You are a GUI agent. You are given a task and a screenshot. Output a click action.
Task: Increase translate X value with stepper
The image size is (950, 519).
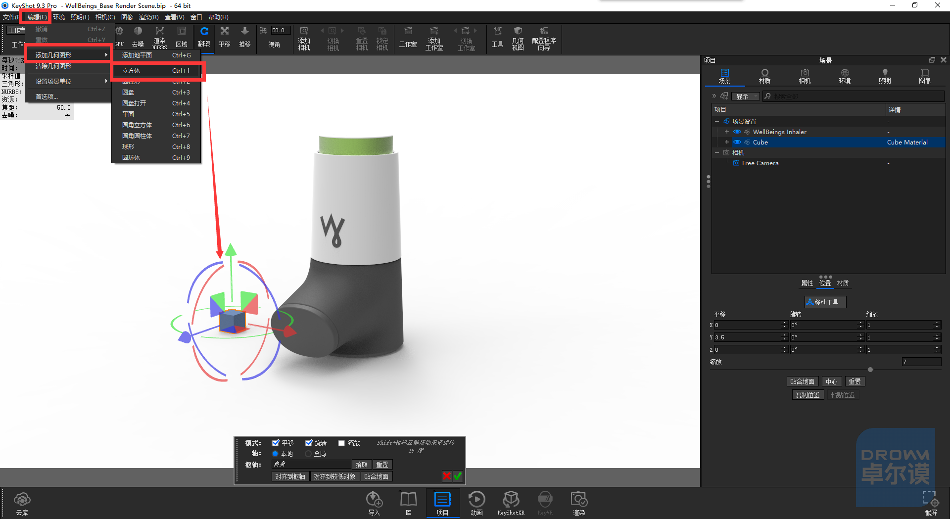pyautogui.click(x=784, y=323)
